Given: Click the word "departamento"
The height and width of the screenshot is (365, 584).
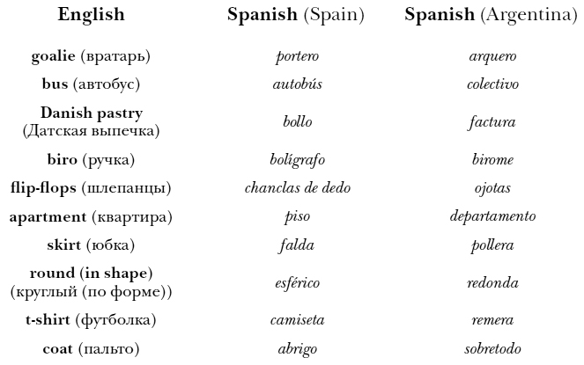Looking at the screenshot, I should [492, 216].
